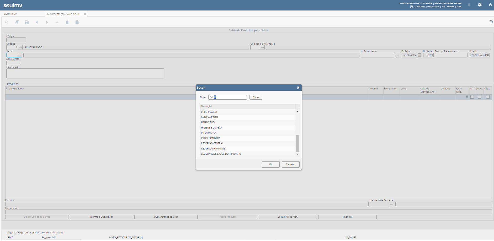Open Natureza de Despesa lookup ellipsis button
The width and height of the screenshot is (494, 241).
pos(391,204)
